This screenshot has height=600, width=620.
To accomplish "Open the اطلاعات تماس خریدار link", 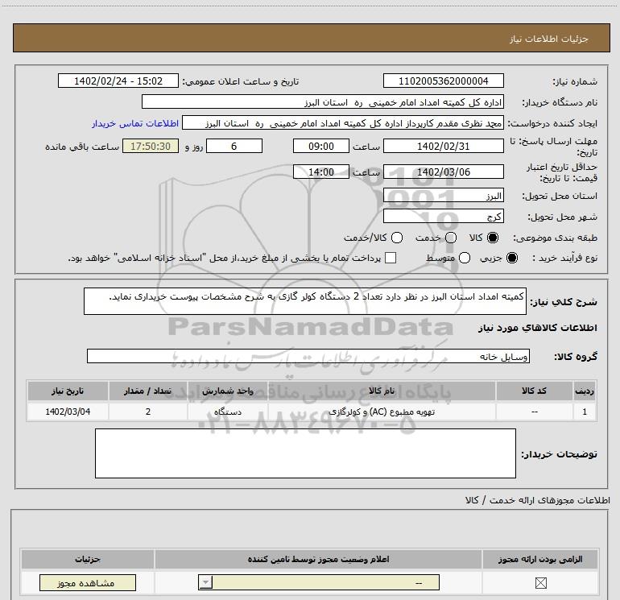I will [135, 123].
